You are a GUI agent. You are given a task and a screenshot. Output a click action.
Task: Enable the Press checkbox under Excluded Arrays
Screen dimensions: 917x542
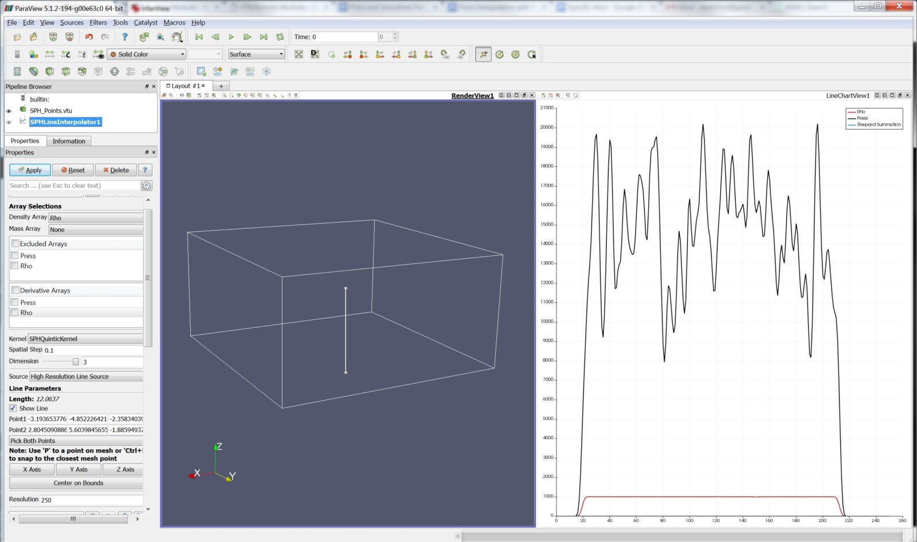15,256
